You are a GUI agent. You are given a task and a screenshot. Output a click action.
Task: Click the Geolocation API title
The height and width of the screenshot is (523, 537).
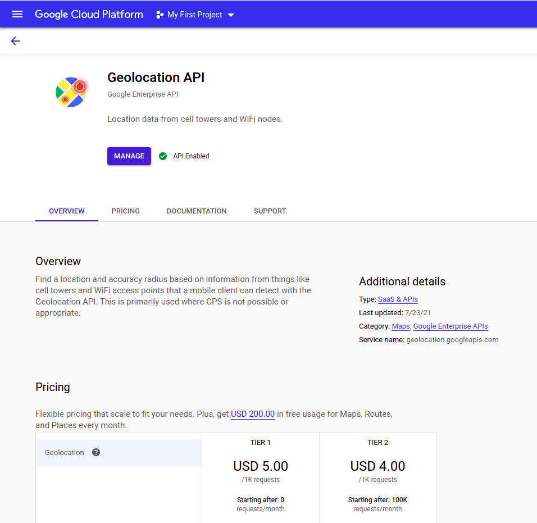156,78
